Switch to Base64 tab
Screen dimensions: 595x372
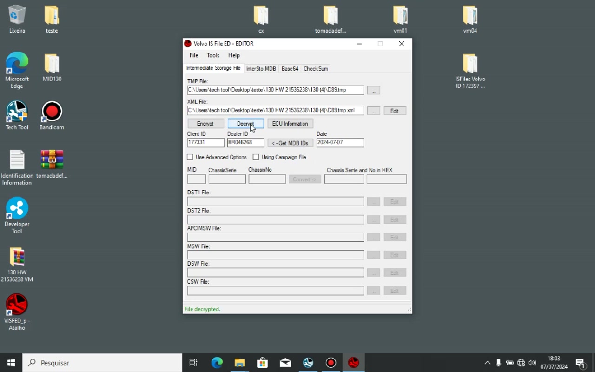coord(290,69)
